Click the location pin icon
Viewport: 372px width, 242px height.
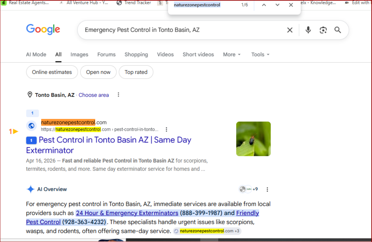click(x=30, y=95)
